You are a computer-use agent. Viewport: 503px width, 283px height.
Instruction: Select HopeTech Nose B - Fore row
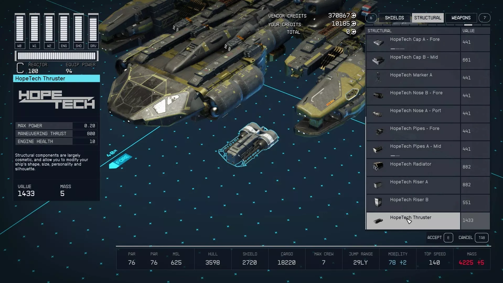(428, 96)
